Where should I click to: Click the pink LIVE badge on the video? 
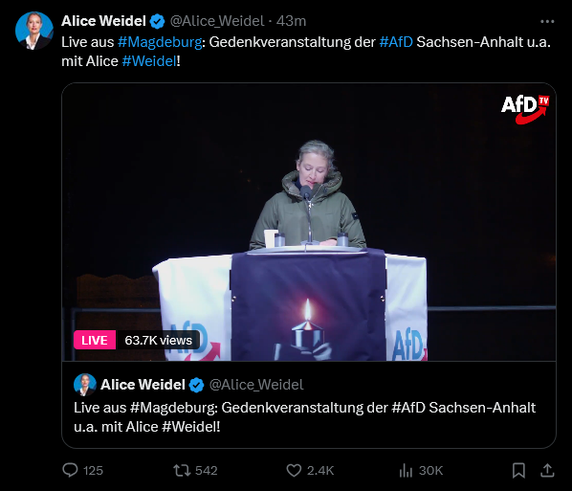[x=95, y=340]
